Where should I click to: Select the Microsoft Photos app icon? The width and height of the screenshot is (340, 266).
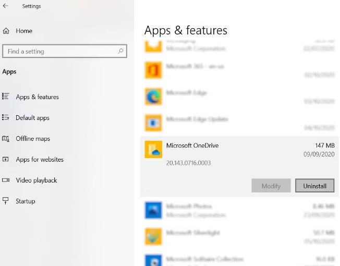153,210
